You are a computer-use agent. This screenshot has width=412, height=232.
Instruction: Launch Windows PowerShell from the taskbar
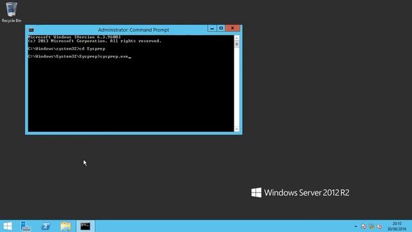point(46,226)
